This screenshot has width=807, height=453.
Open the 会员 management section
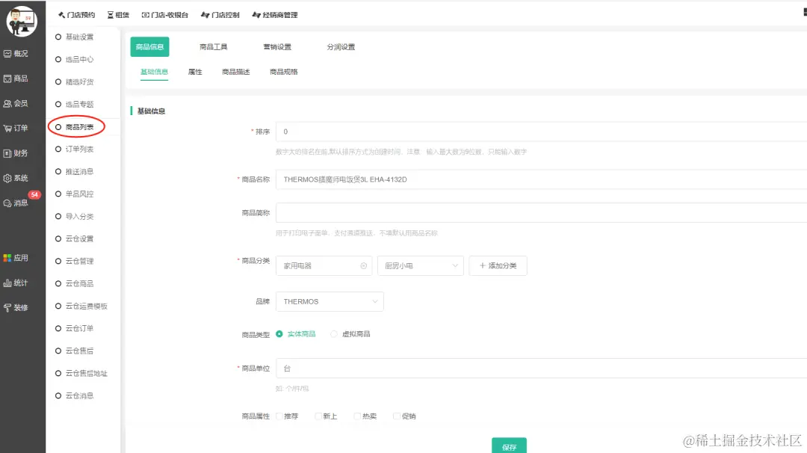click(22, 102)
